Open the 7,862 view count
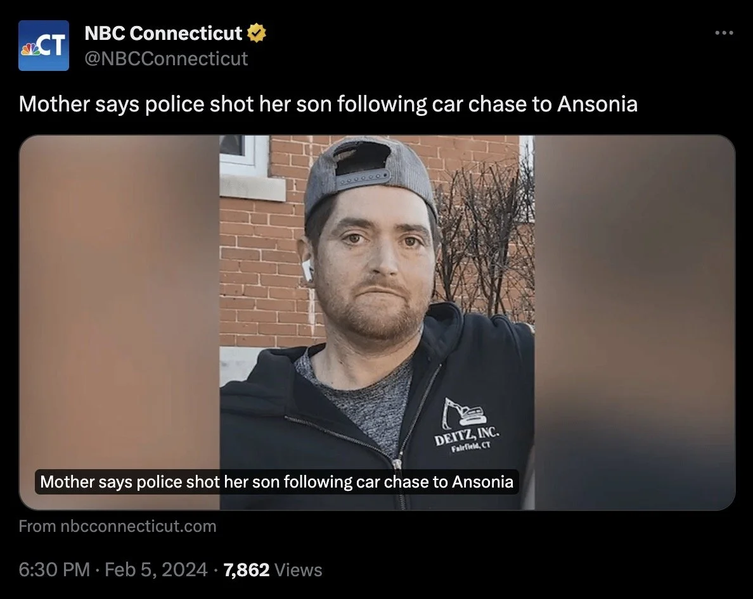Screen dimensions: 753x599 pos(247,570)
